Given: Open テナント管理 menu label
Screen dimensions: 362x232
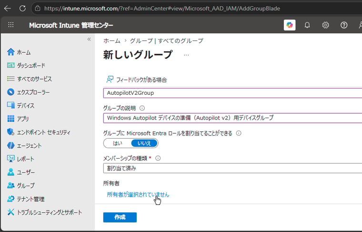Looking at the screenshot, I should point(30,199).
